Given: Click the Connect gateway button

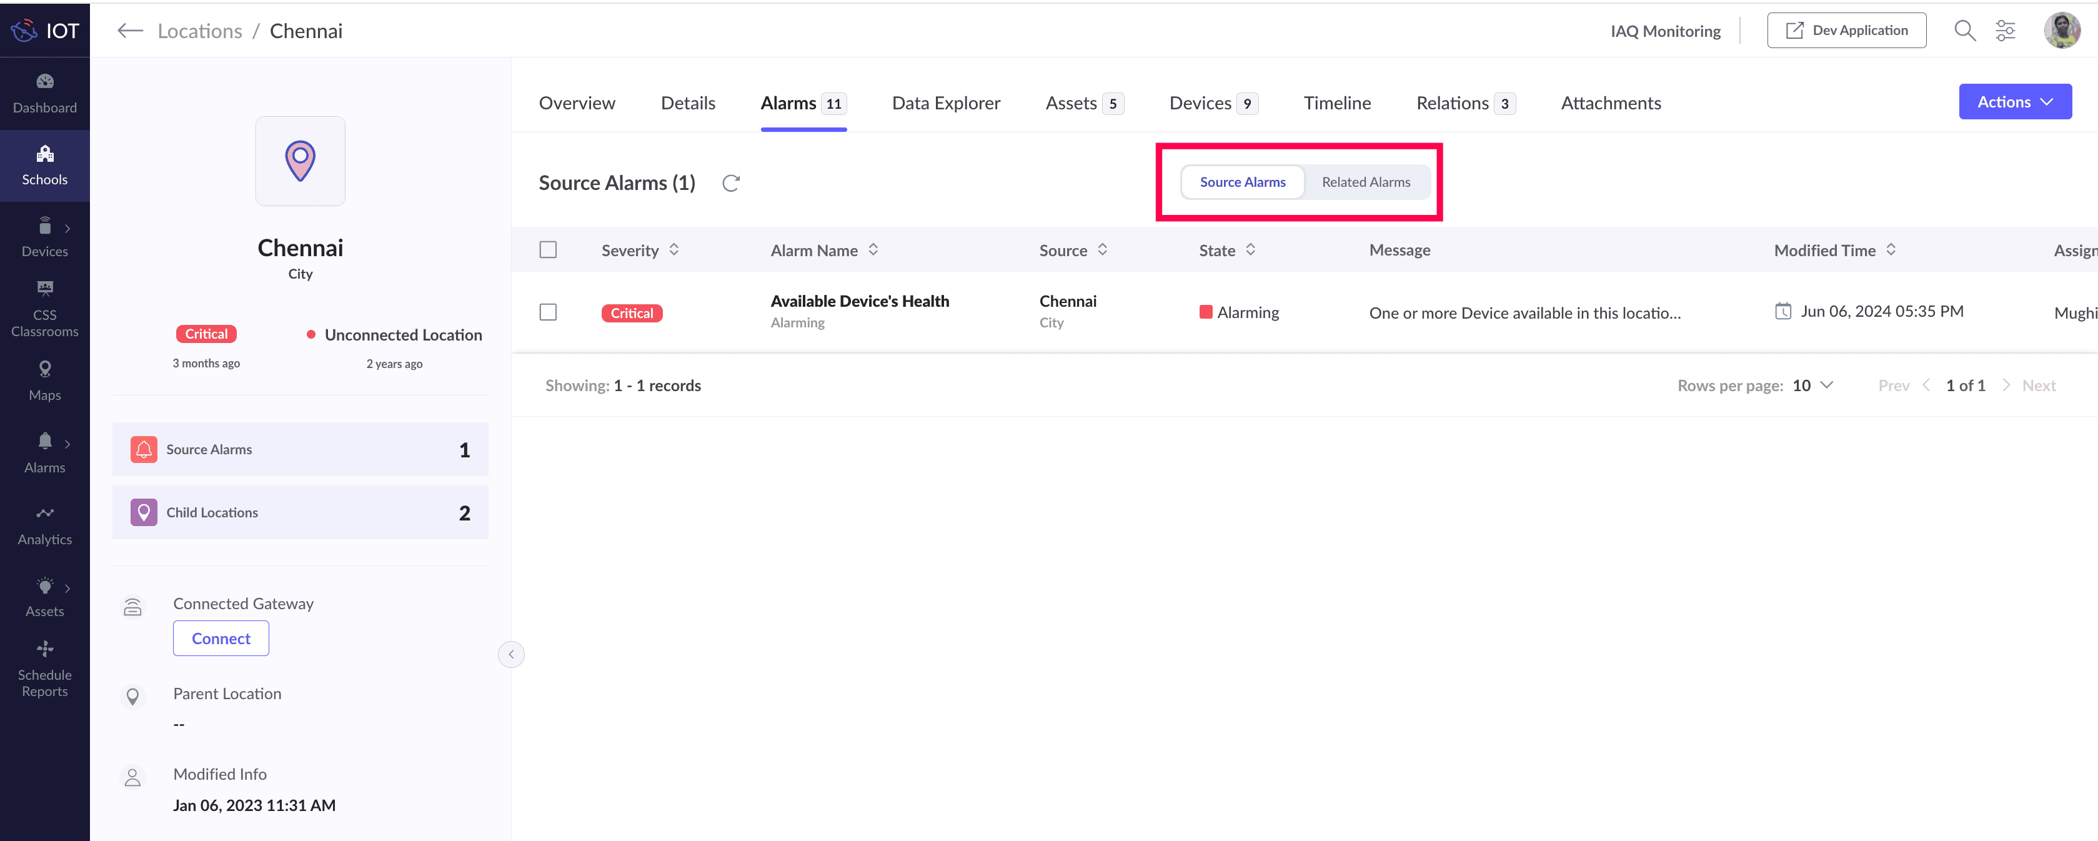Looking at the screenshot, I should tap(221, 639).
